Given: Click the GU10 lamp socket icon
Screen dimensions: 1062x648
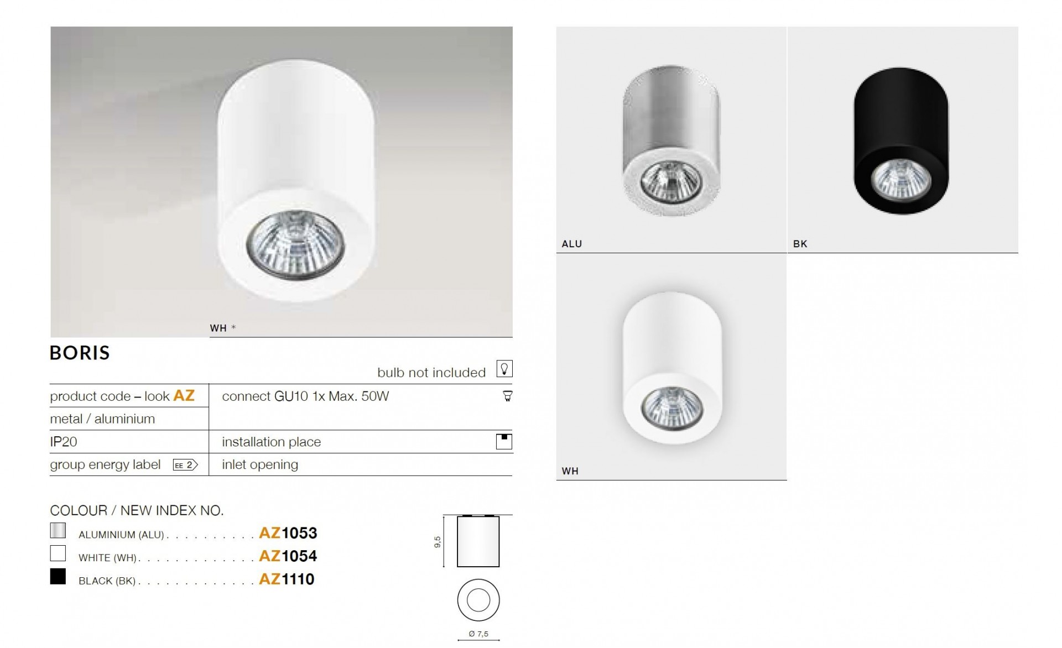Looking at the screenshot, I should click(x=507, y=396).
